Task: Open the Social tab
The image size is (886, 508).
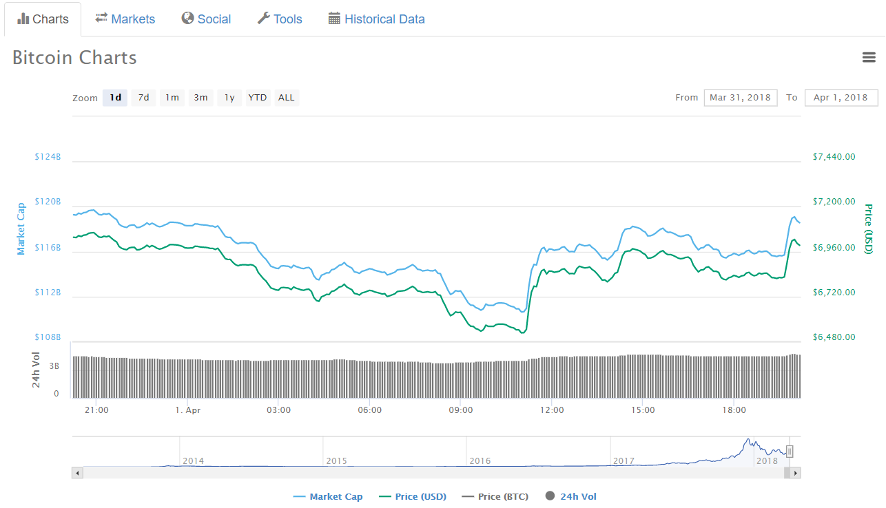Action: click(206, 19)
